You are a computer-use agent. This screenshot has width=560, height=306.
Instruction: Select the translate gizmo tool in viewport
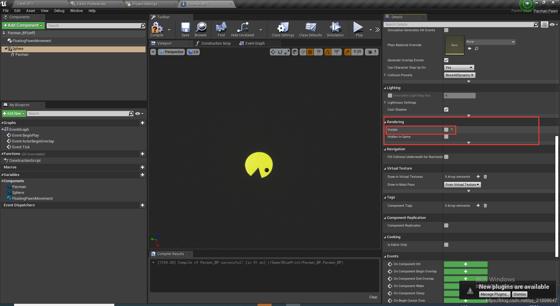pyautogui.click(x=273, y=52)
